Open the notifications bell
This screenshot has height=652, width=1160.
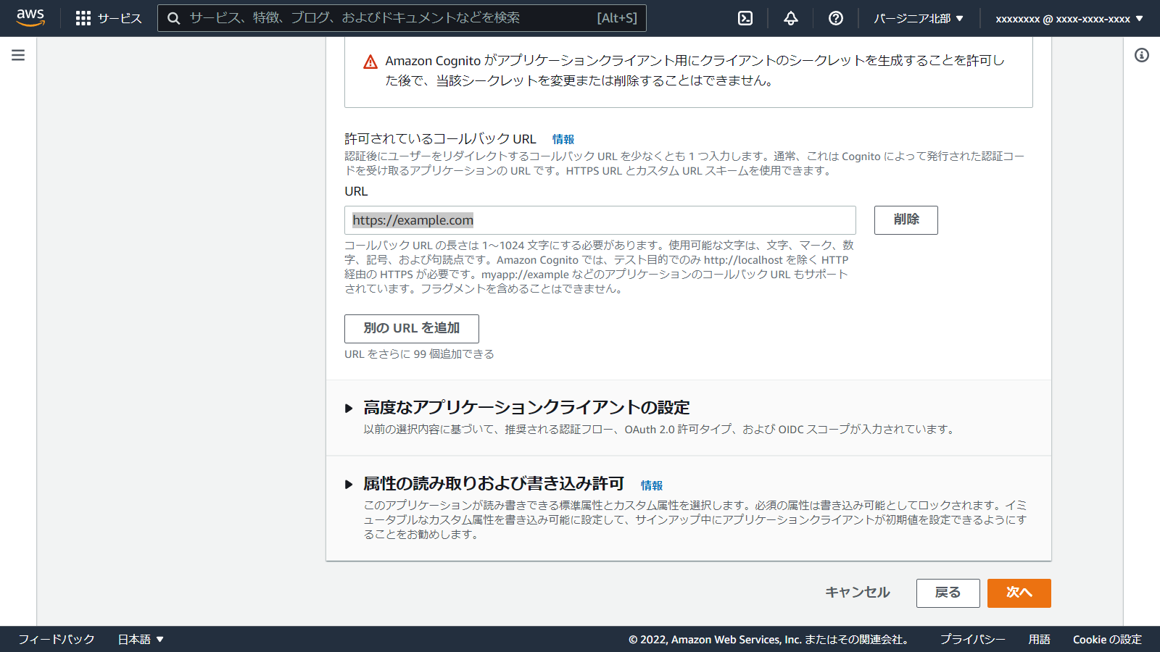click(x=790, y=18)
